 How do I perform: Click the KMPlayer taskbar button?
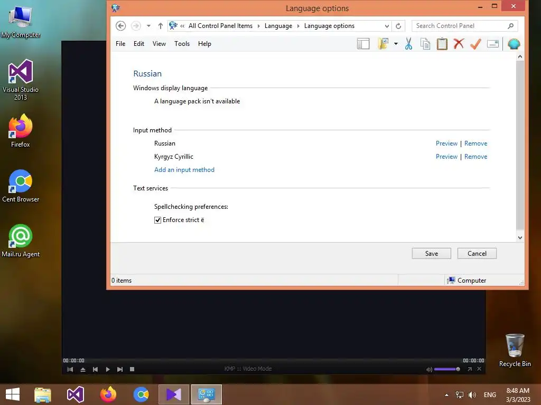[173, 394]
